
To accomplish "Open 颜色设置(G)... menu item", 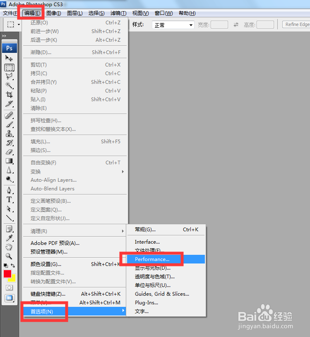I will coord(74,264).
